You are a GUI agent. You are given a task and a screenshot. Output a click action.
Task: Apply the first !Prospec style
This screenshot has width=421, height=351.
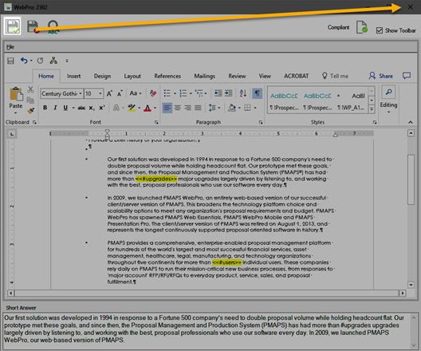click(284, 101)
